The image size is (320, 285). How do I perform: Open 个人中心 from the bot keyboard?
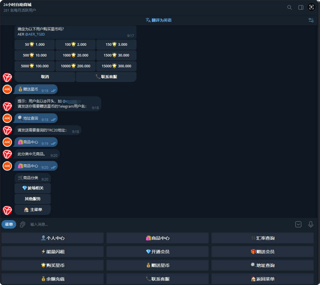coord(53,238)
